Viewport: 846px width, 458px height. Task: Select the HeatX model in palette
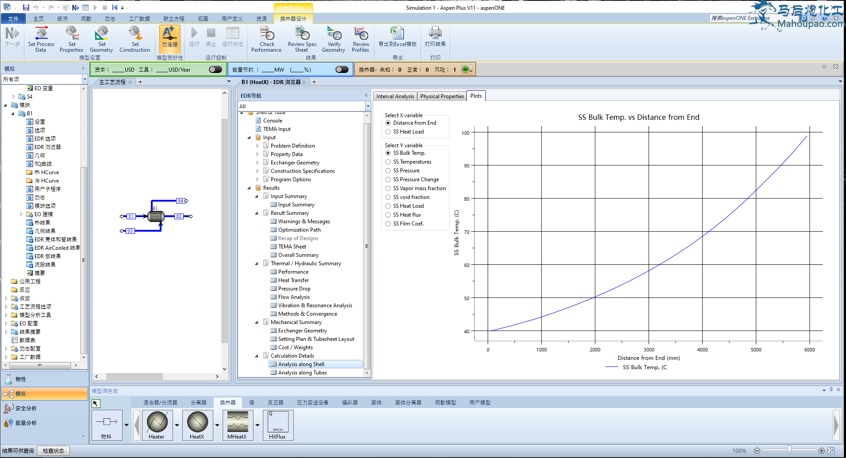coord(197,425)
